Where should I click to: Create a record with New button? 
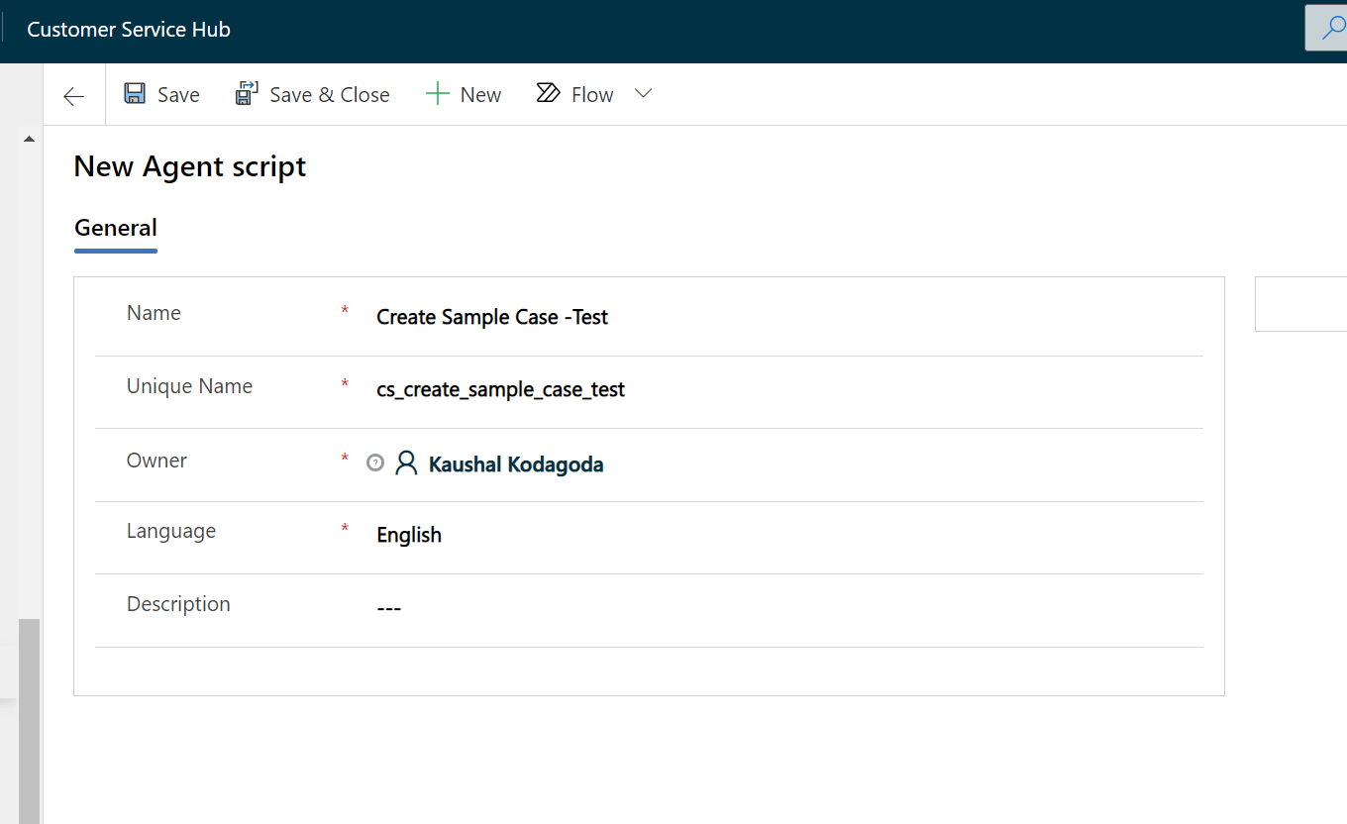[x=464, y=94]
